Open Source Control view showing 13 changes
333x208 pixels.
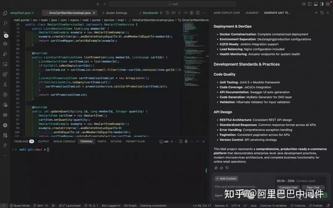point(5,33)
